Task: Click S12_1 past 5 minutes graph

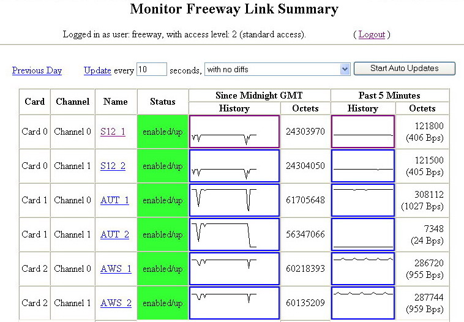Action: (363, 132)
